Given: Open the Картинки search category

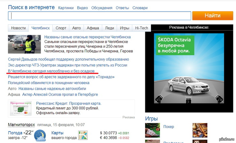Looking at the screenshot, I should 66,8.
